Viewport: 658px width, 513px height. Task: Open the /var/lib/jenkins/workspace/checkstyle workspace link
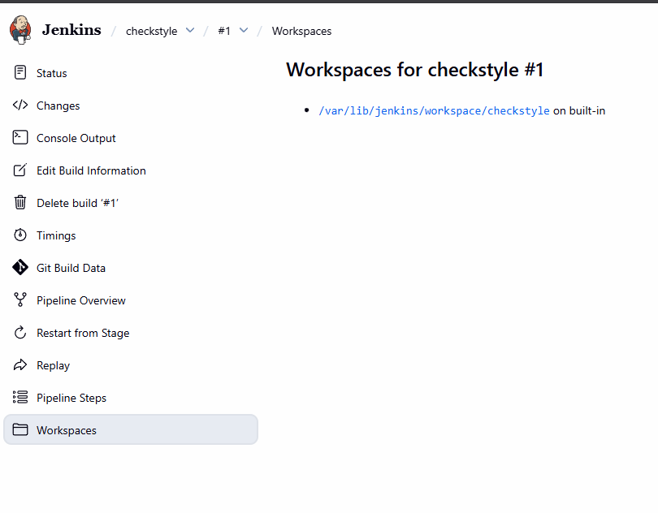pos(434,110)
